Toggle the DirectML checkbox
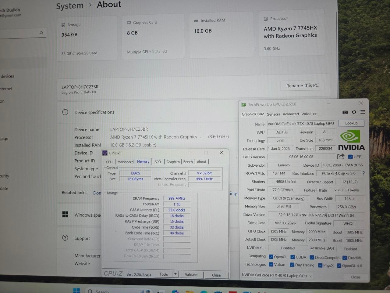This screenshot has height=293, width=390. 345,258
